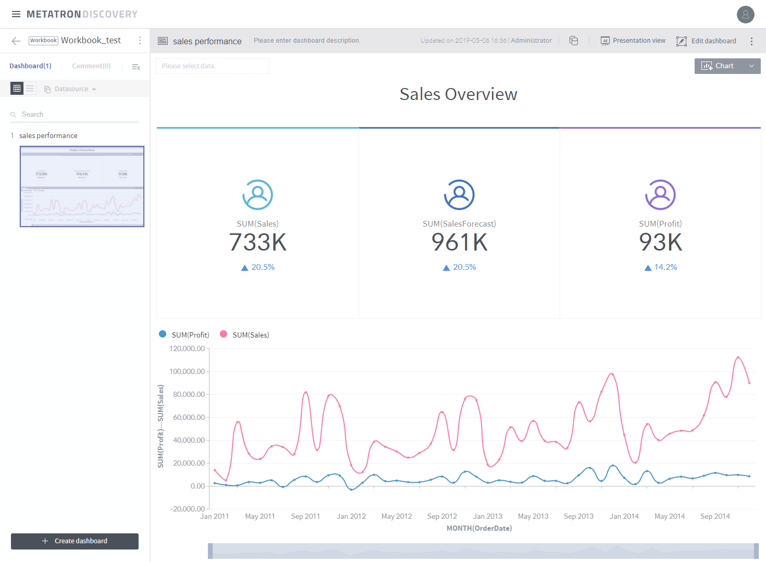Click the 120,000.00 y-axis label
Screen dimensions: 766x562
[187, 348]
